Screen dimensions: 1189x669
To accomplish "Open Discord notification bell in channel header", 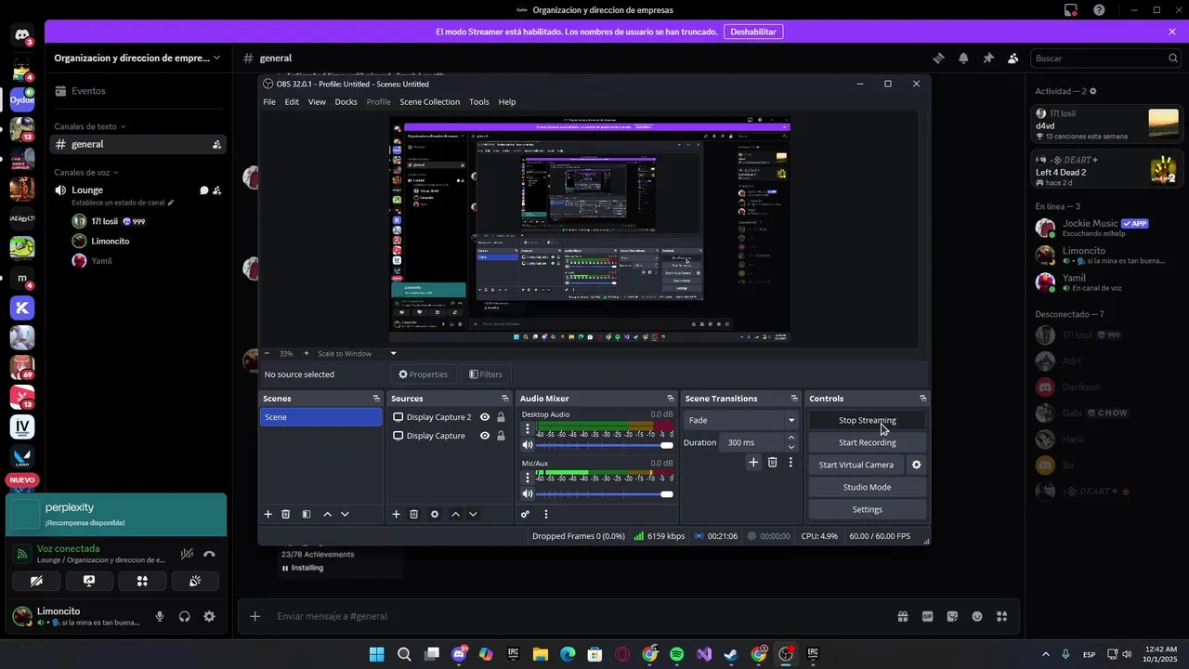I will pyautogui.click(x=963, y=58).
